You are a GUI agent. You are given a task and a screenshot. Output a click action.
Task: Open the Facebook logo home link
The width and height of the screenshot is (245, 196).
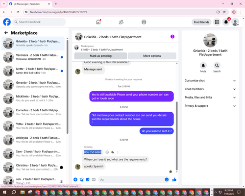coord(7,22)
